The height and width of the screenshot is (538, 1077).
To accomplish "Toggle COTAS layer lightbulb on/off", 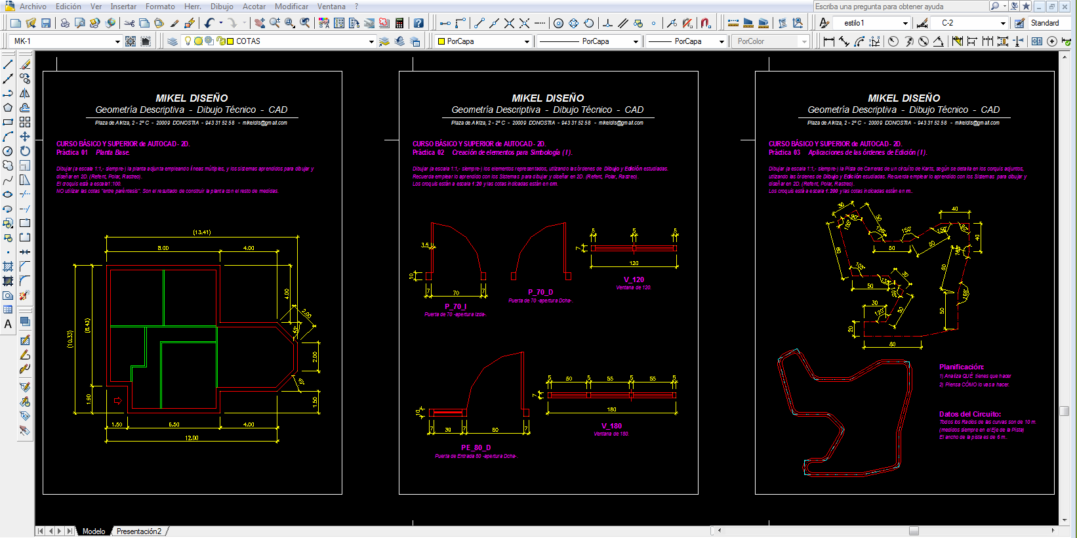I will click(188, 41).
